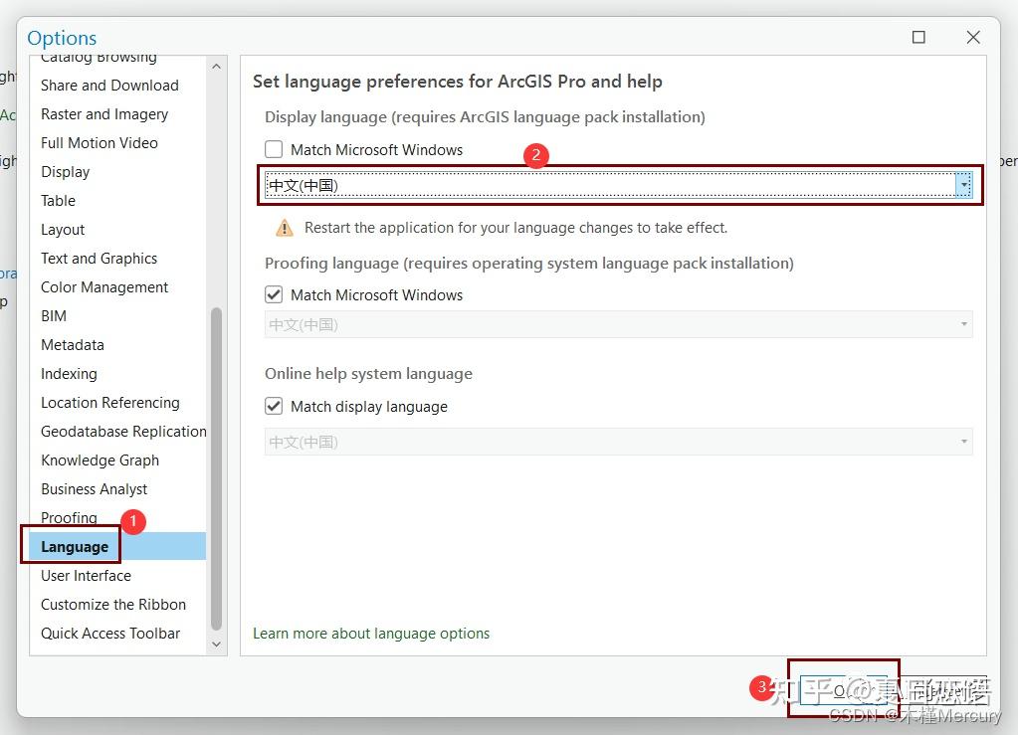Disable Match display language for online help
The width and height of the screenshot is (1018, 735).
click(274, 406)
